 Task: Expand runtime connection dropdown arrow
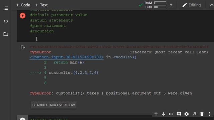pyautogui.click(x=171, y=5)
